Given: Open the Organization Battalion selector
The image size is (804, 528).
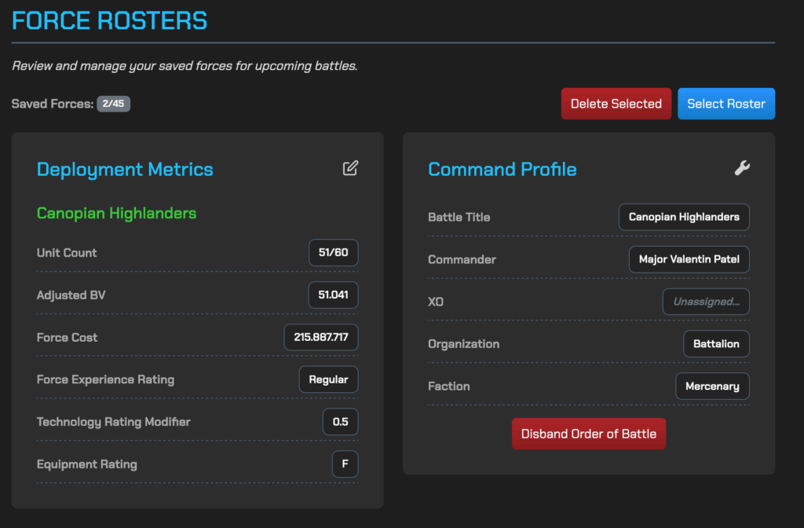Looking at the screenshot, I should 716,344.
